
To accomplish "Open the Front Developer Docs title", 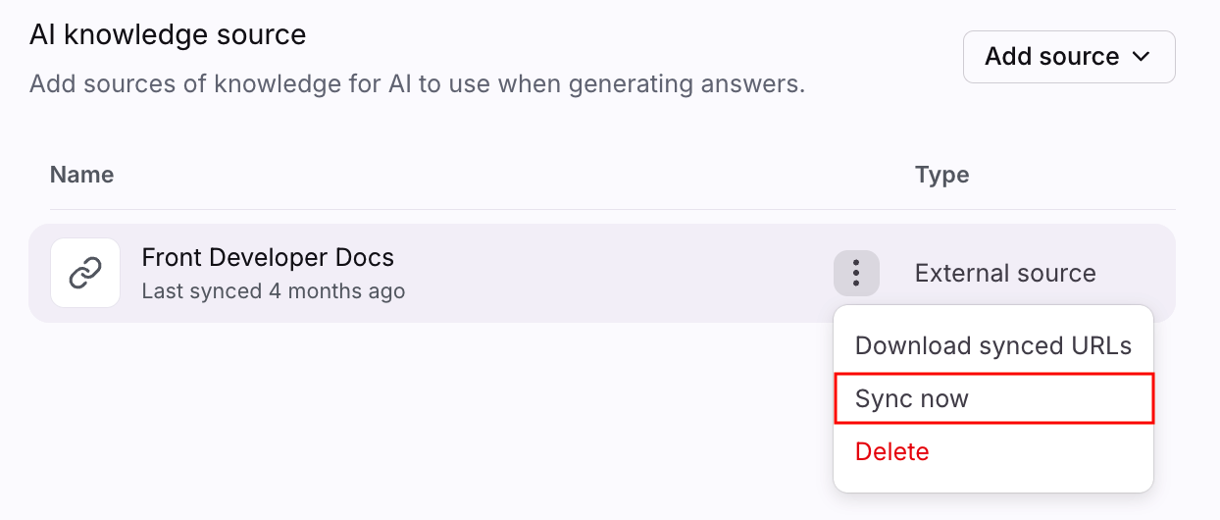I will click(268, 258).
